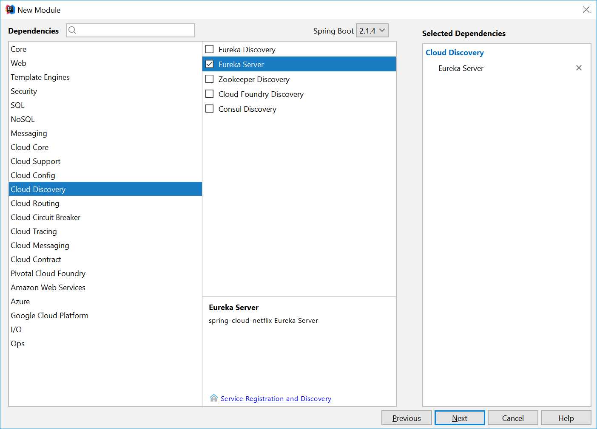The height and width of the screenshot is (429, 597).
Task: Click Cloud Discovery heading in Selected Dependencies
Action: tap(455, 53)
